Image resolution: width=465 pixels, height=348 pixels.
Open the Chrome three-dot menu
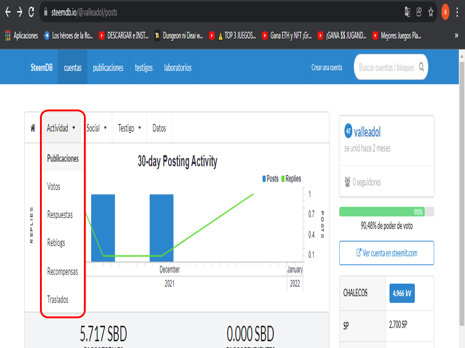[x=457, y=12]
